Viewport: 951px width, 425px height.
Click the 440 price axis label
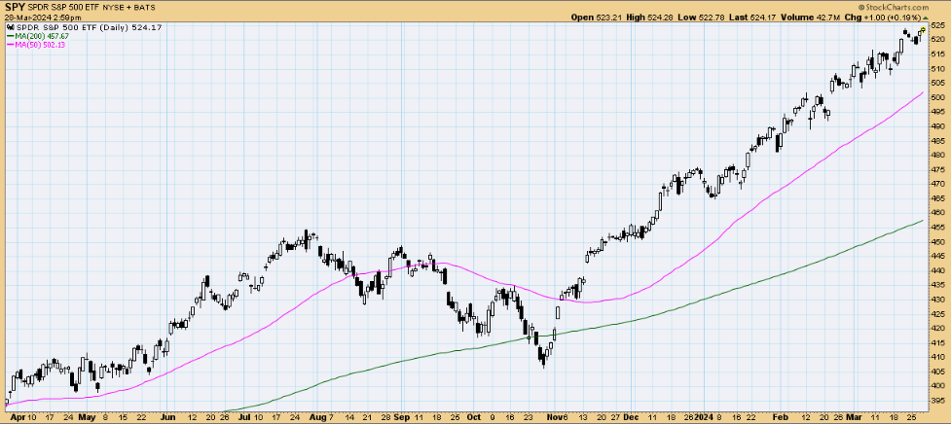(936, 270)
